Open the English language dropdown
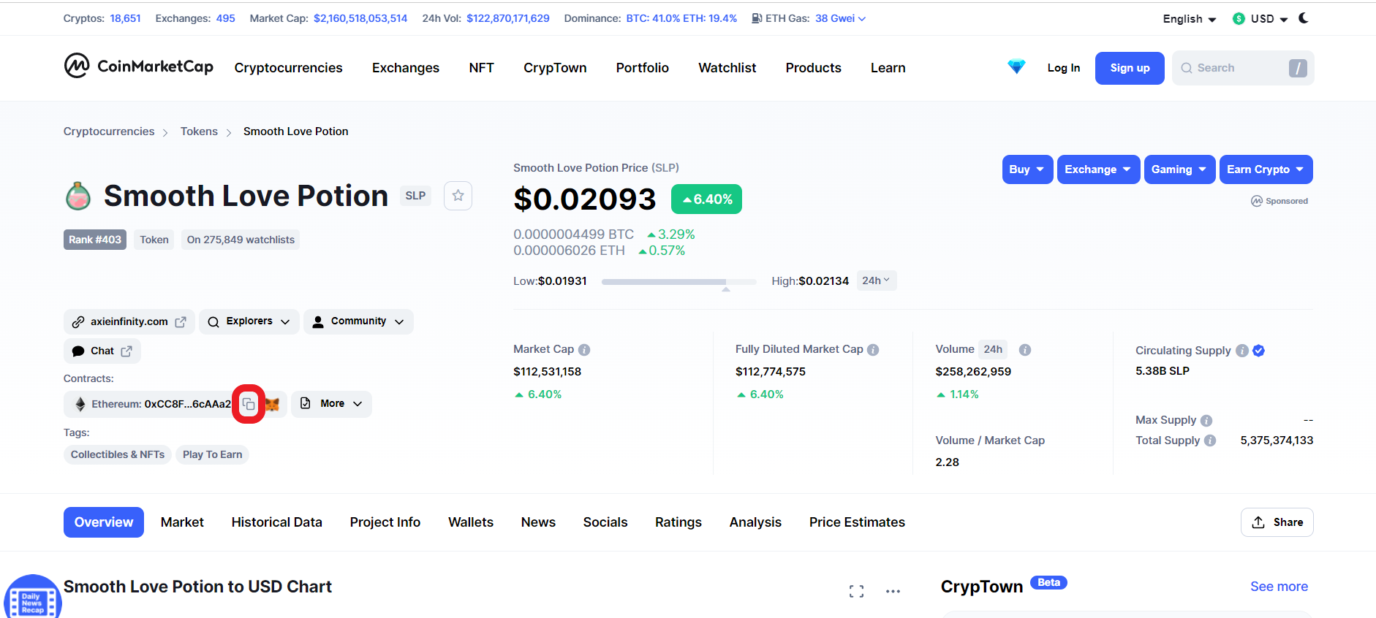Screen dimensions: 1376x618 coord(1190,19)
